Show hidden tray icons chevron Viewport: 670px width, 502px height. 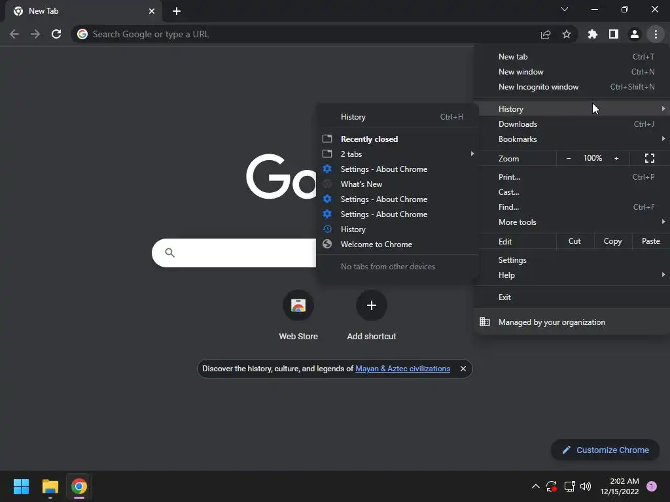coord(535,486)
